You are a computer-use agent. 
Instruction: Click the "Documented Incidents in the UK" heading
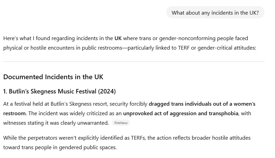point(53,77)
